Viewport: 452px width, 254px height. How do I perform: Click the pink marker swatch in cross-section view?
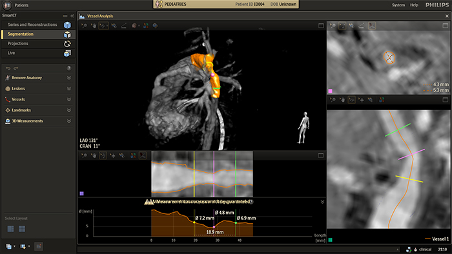[x=331, y=91]
